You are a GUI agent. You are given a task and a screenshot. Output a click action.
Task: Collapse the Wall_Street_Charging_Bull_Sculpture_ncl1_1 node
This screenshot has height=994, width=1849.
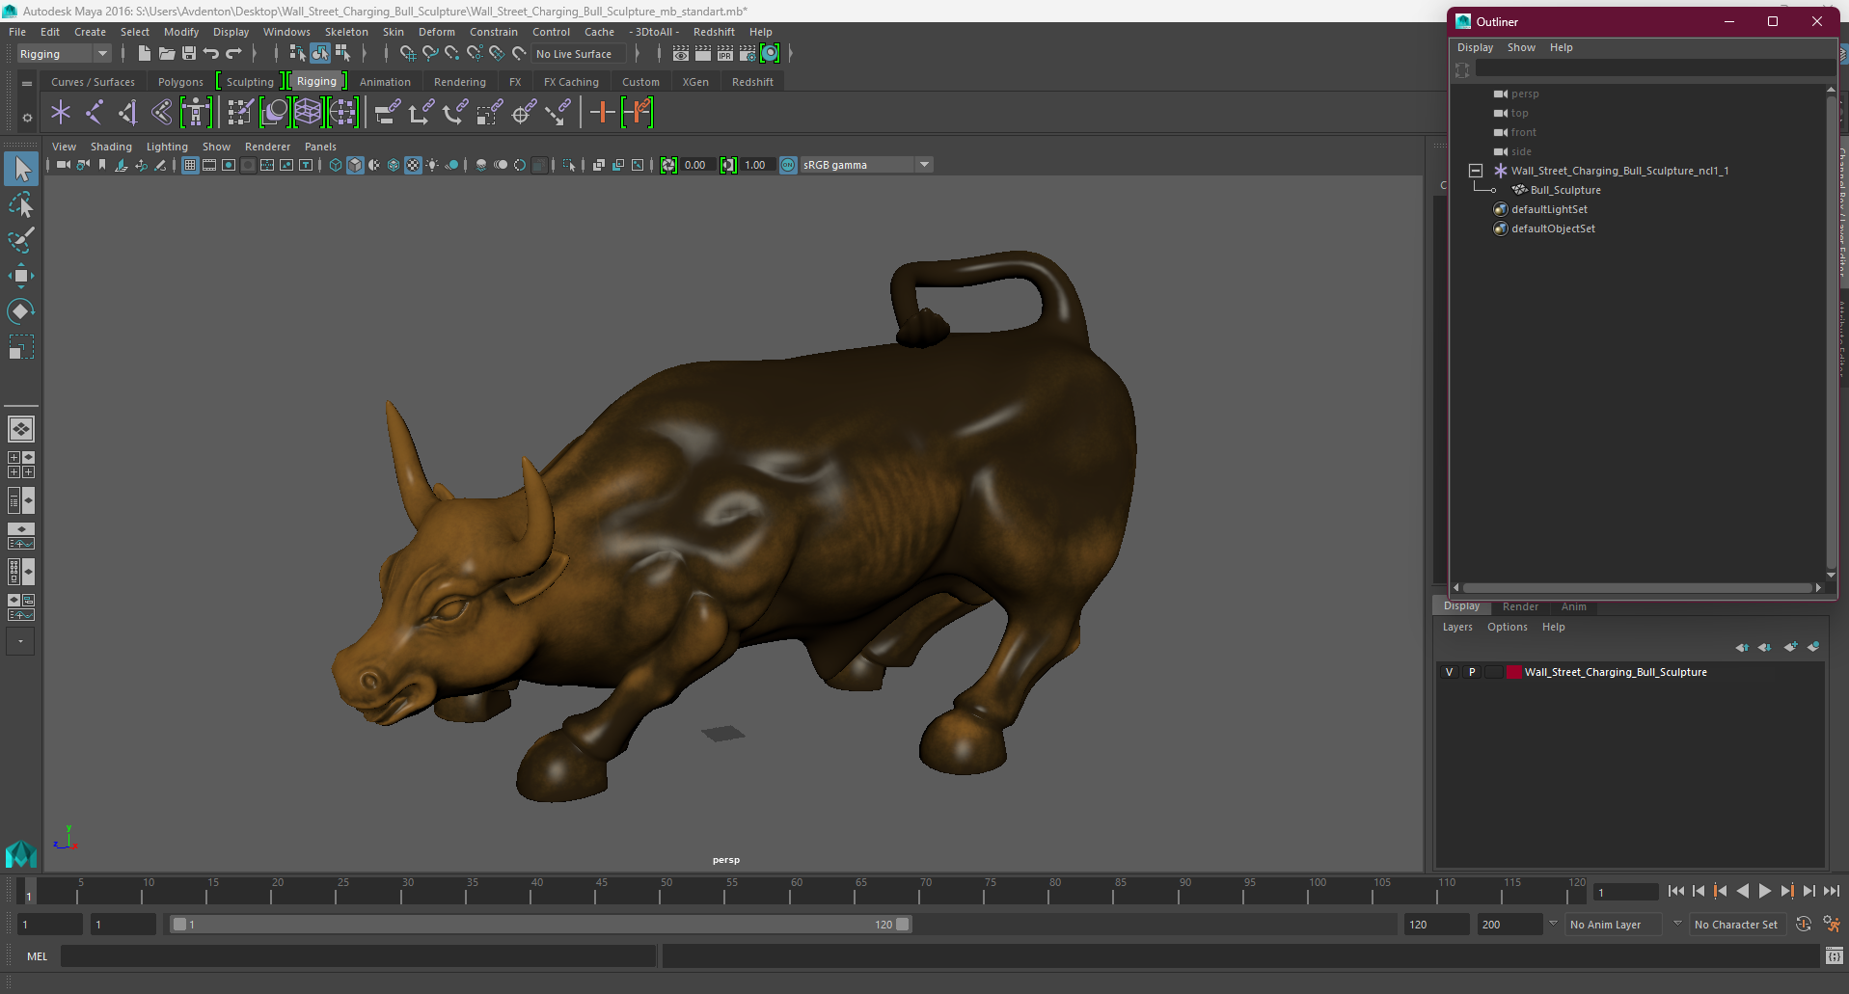(1475, 171)
